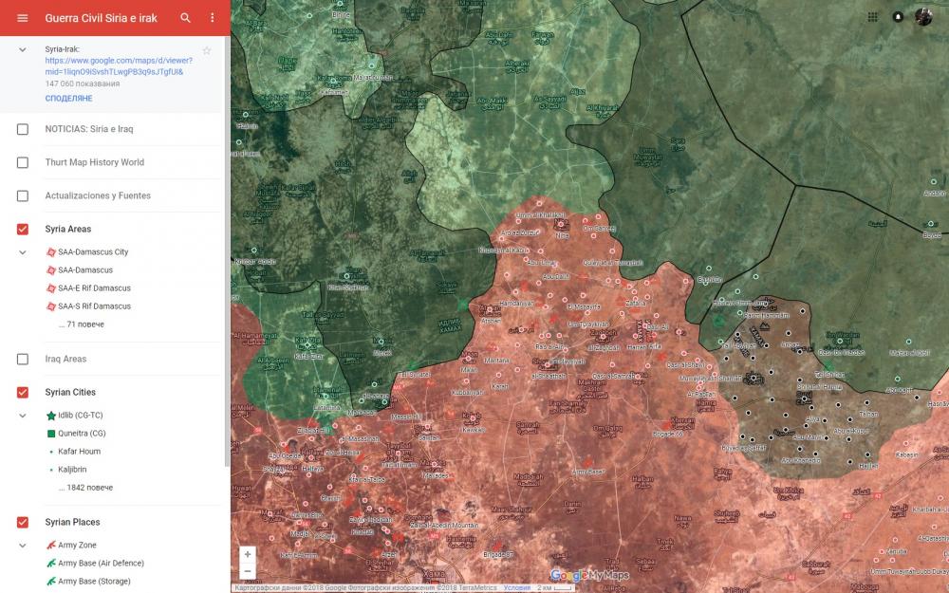Toggle the Iraq Areas layer checkbox

pyautogui.click(x=23, y=360)
